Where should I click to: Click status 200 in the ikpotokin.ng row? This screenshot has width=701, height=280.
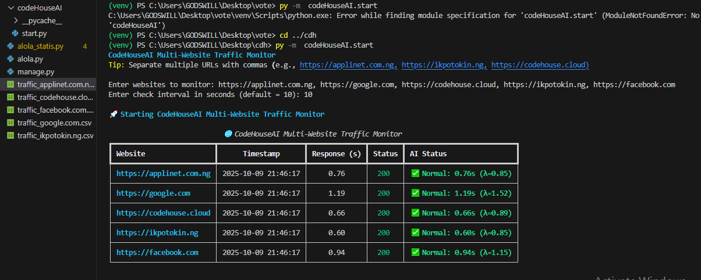384,232
